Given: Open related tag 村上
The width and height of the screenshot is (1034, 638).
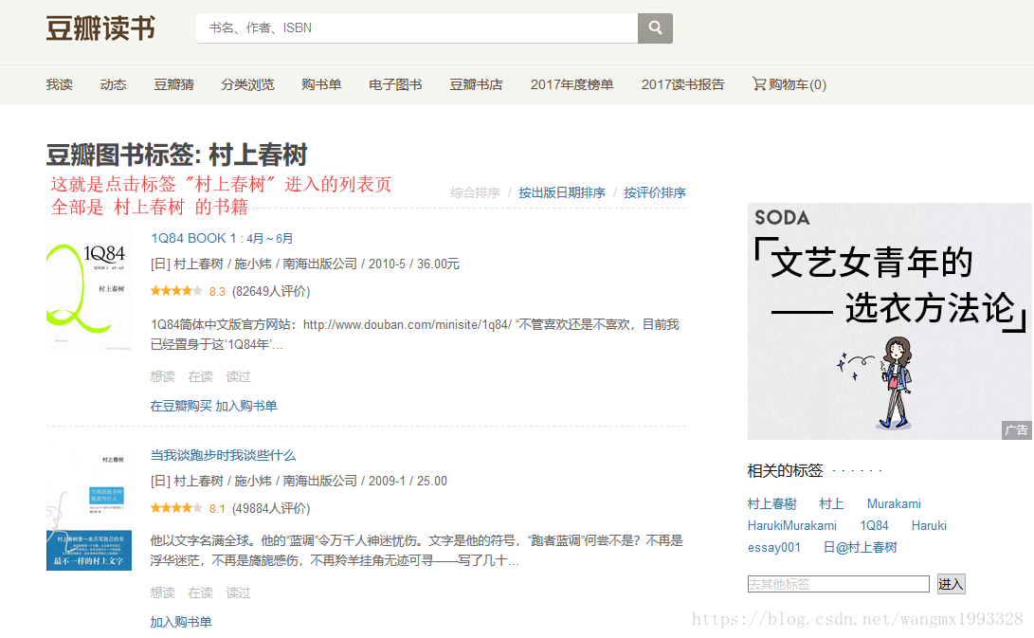Looking at the screenshot, I should [831, 504].
